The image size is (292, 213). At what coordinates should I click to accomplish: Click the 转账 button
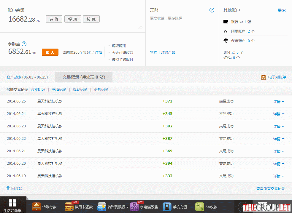[91, 19]
